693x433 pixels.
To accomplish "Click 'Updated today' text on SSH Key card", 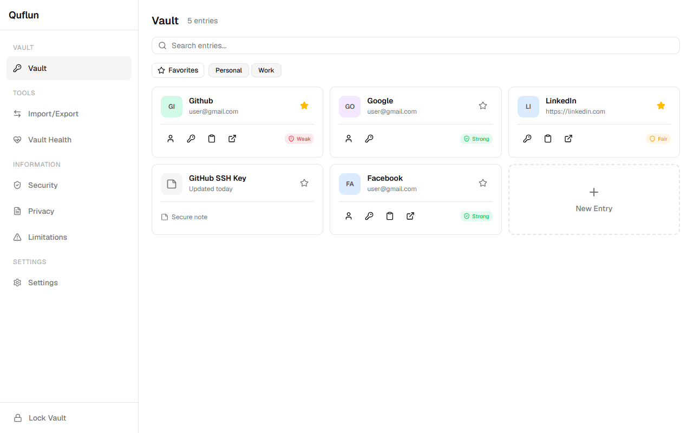I will [211, 189].
